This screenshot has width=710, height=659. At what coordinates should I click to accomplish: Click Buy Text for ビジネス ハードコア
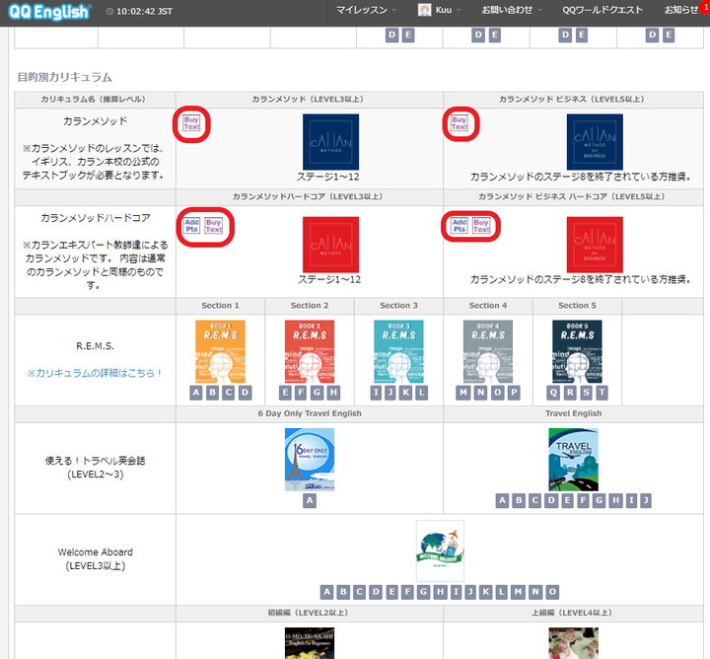click(481, 226)
